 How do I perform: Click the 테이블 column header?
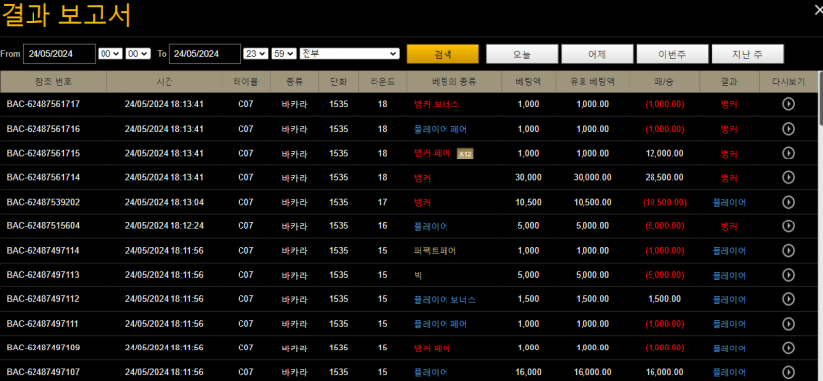point(245,82)
